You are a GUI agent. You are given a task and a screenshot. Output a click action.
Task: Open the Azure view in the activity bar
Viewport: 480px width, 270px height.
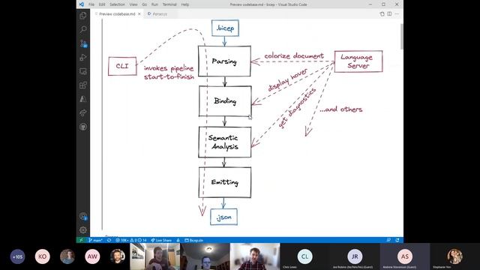tap(83, 99)
